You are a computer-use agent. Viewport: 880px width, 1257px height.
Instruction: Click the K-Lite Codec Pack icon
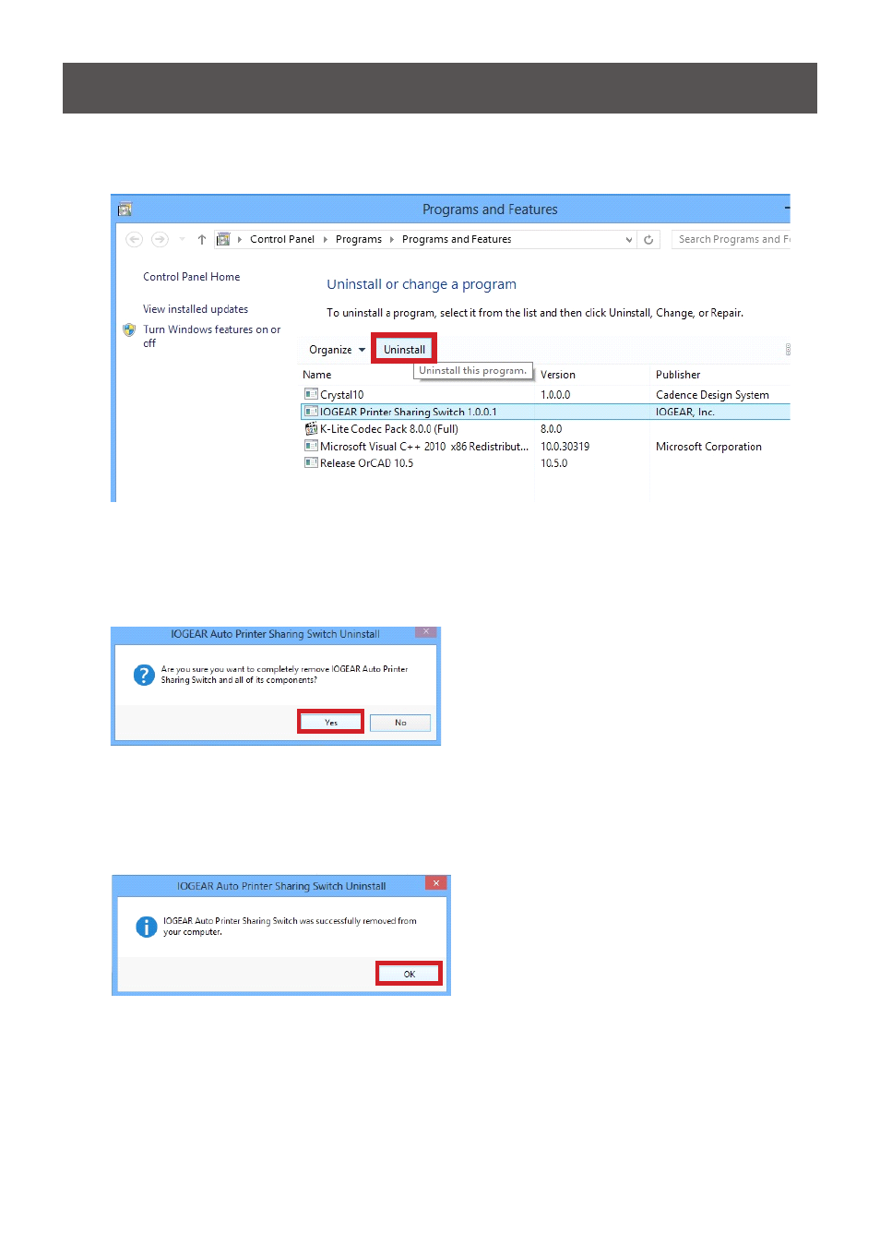pyautogui.click(x=311, y=429)
